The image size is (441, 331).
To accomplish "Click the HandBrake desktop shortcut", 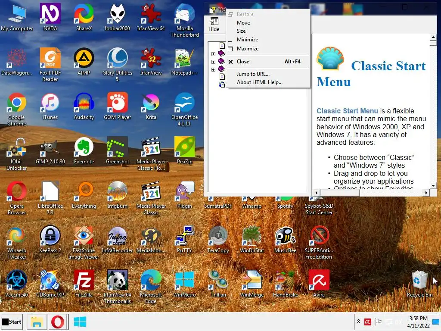I will pos(285,284).
